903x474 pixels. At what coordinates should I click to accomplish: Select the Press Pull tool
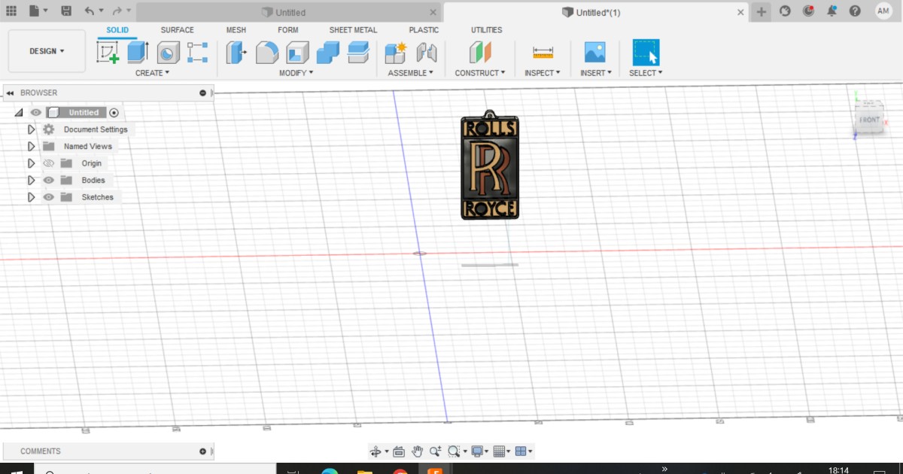[x=236, y=52]
